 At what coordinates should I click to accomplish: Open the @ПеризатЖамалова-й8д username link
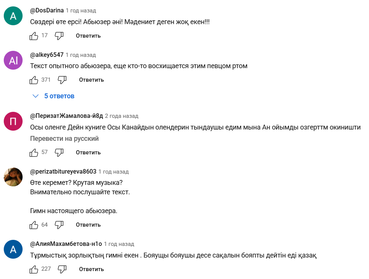tap(66, 116)
